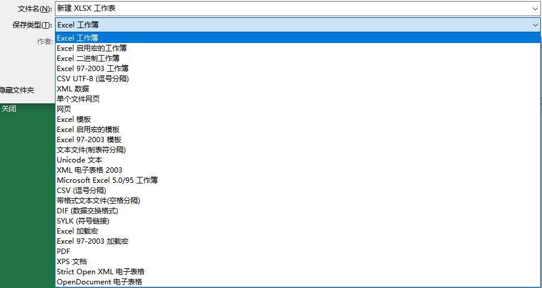The width and height of the screenshot is (542, 288).
Task: Select XML 数据 file type
Action: point(298,88)
